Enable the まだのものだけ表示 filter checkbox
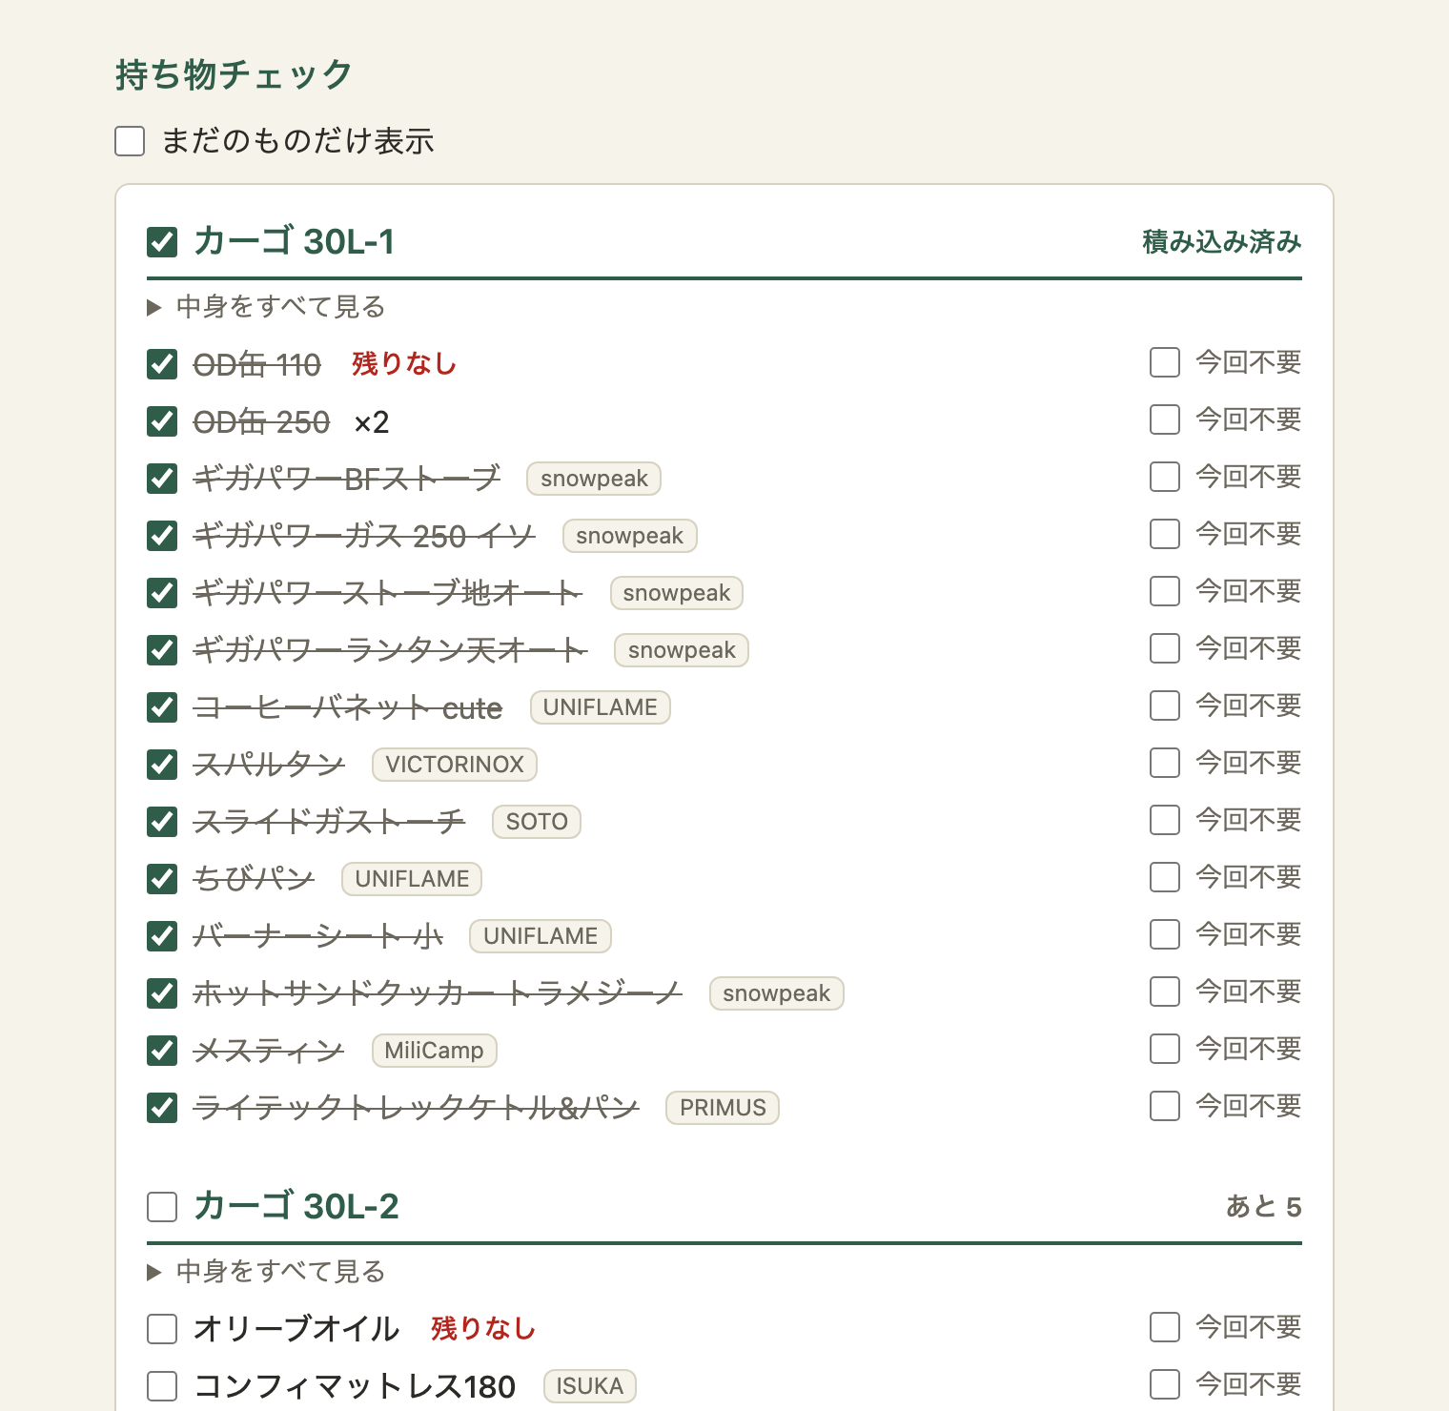The image size is (1449, 1411). 130,141
